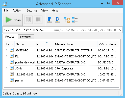Click the gray computer icon for 192.168.0.107

click(12, 74)
